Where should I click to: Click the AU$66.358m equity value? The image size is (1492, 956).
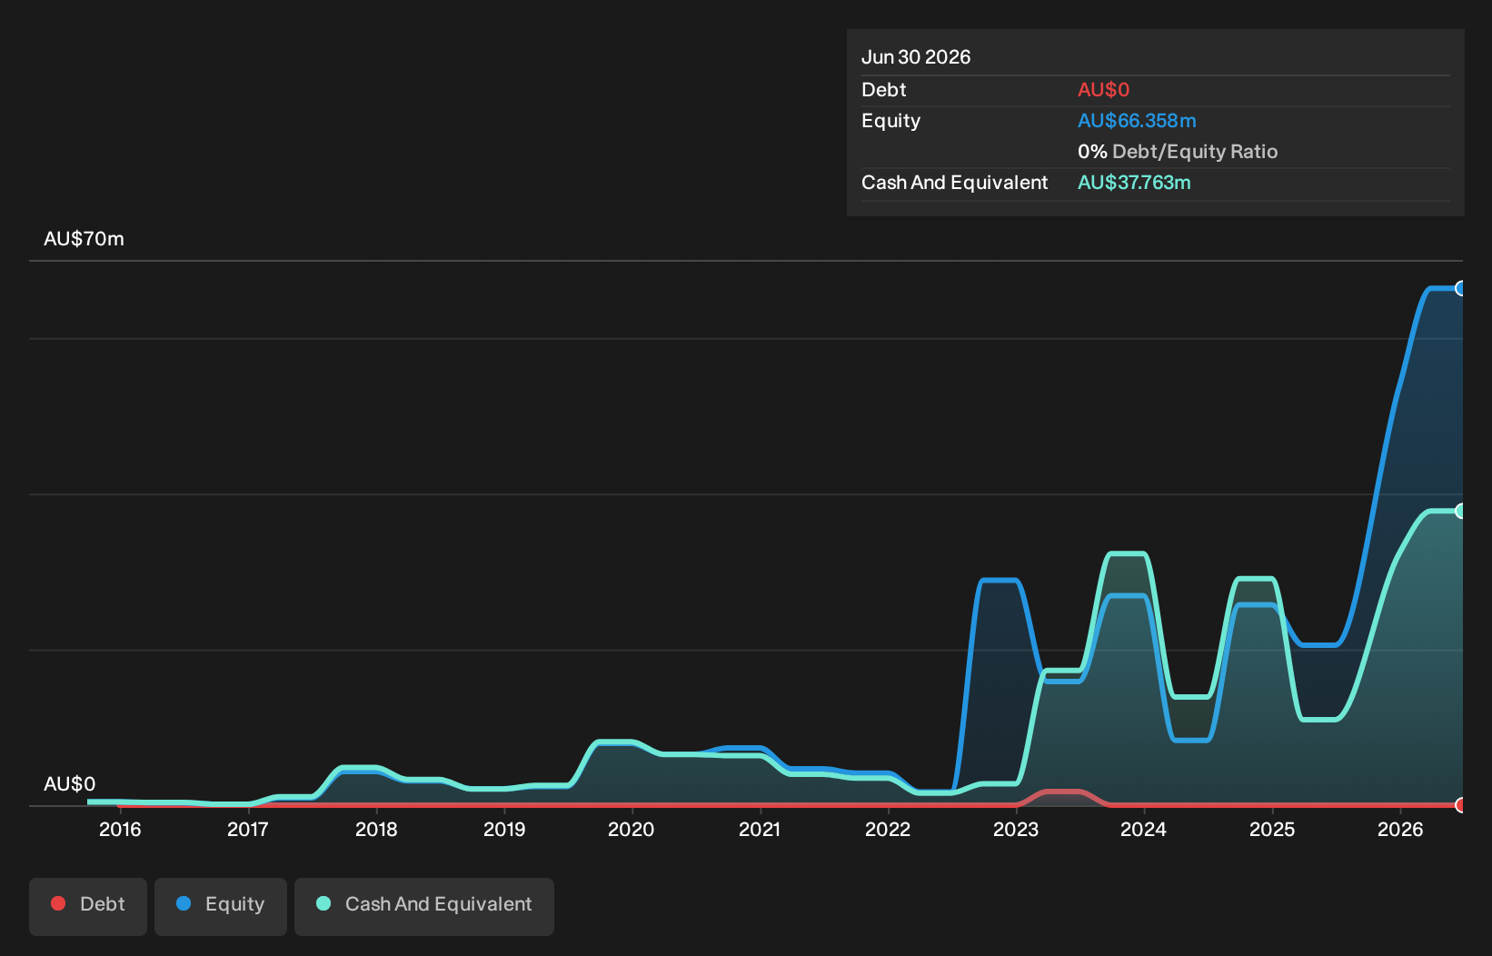pos(1137,121)
